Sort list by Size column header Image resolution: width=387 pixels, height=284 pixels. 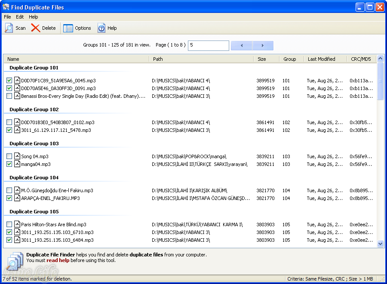[x=261, y=59]
